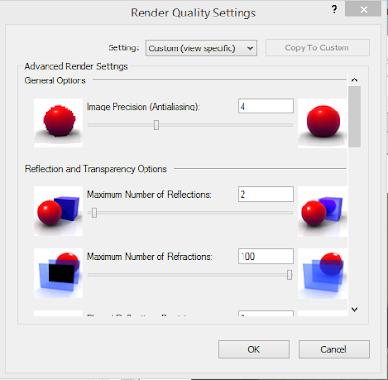Click the Maximum Number of Refractions value field

click(x=266, y=256)
